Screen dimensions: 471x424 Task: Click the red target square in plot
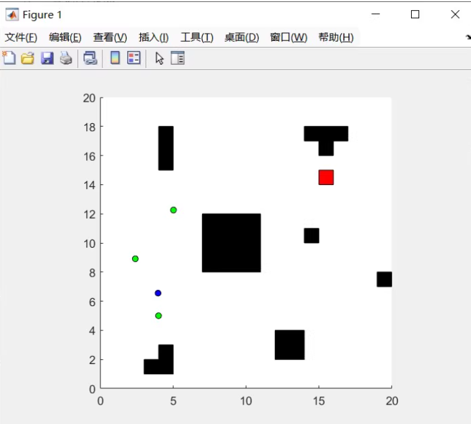click(x=326, y=178)
